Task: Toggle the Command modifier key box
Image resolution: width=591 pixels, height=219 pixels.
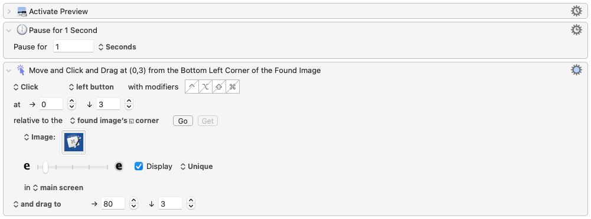Action: tap(233, 87)
